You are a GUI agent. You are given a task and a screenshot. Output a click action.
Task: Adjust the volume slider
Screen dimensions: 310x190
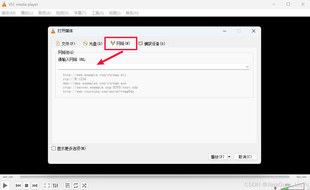292,187
